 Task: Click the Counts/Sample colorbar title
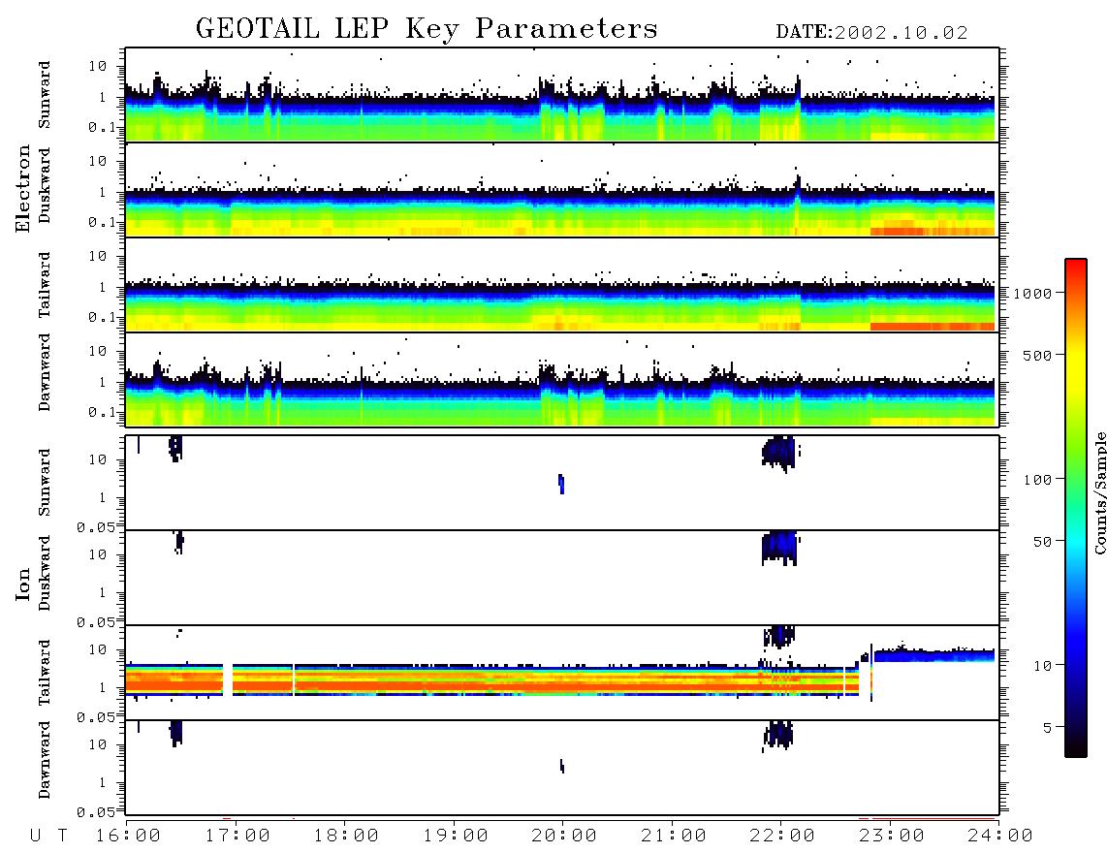1100,492
